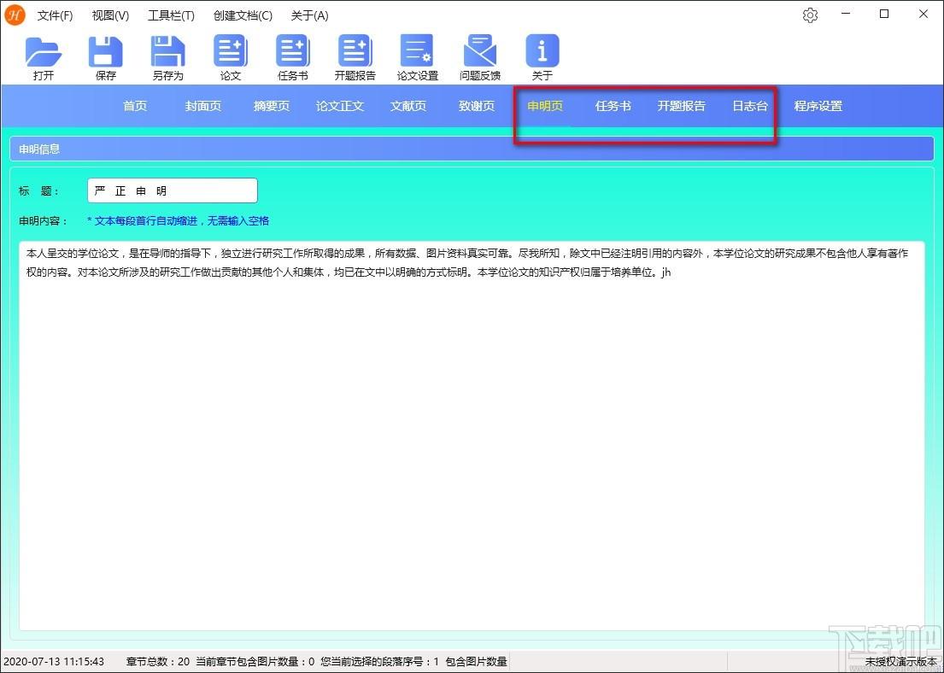Switch to the 日志台 tab
This screenshot has height=673, width=944.
[x=750, y=106]
